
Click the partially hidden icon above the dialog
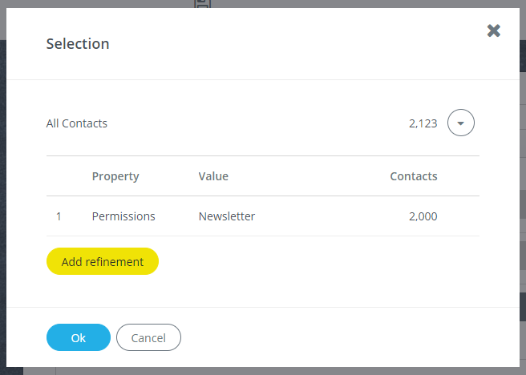click(x=202, y=4)
